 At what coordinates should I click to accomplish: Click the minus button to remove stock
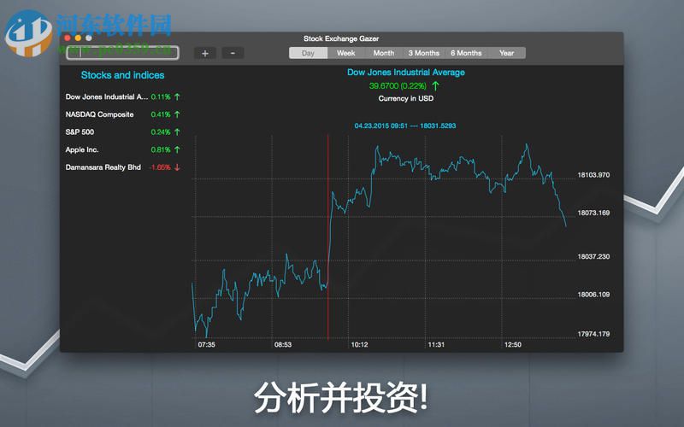(233, 53)
